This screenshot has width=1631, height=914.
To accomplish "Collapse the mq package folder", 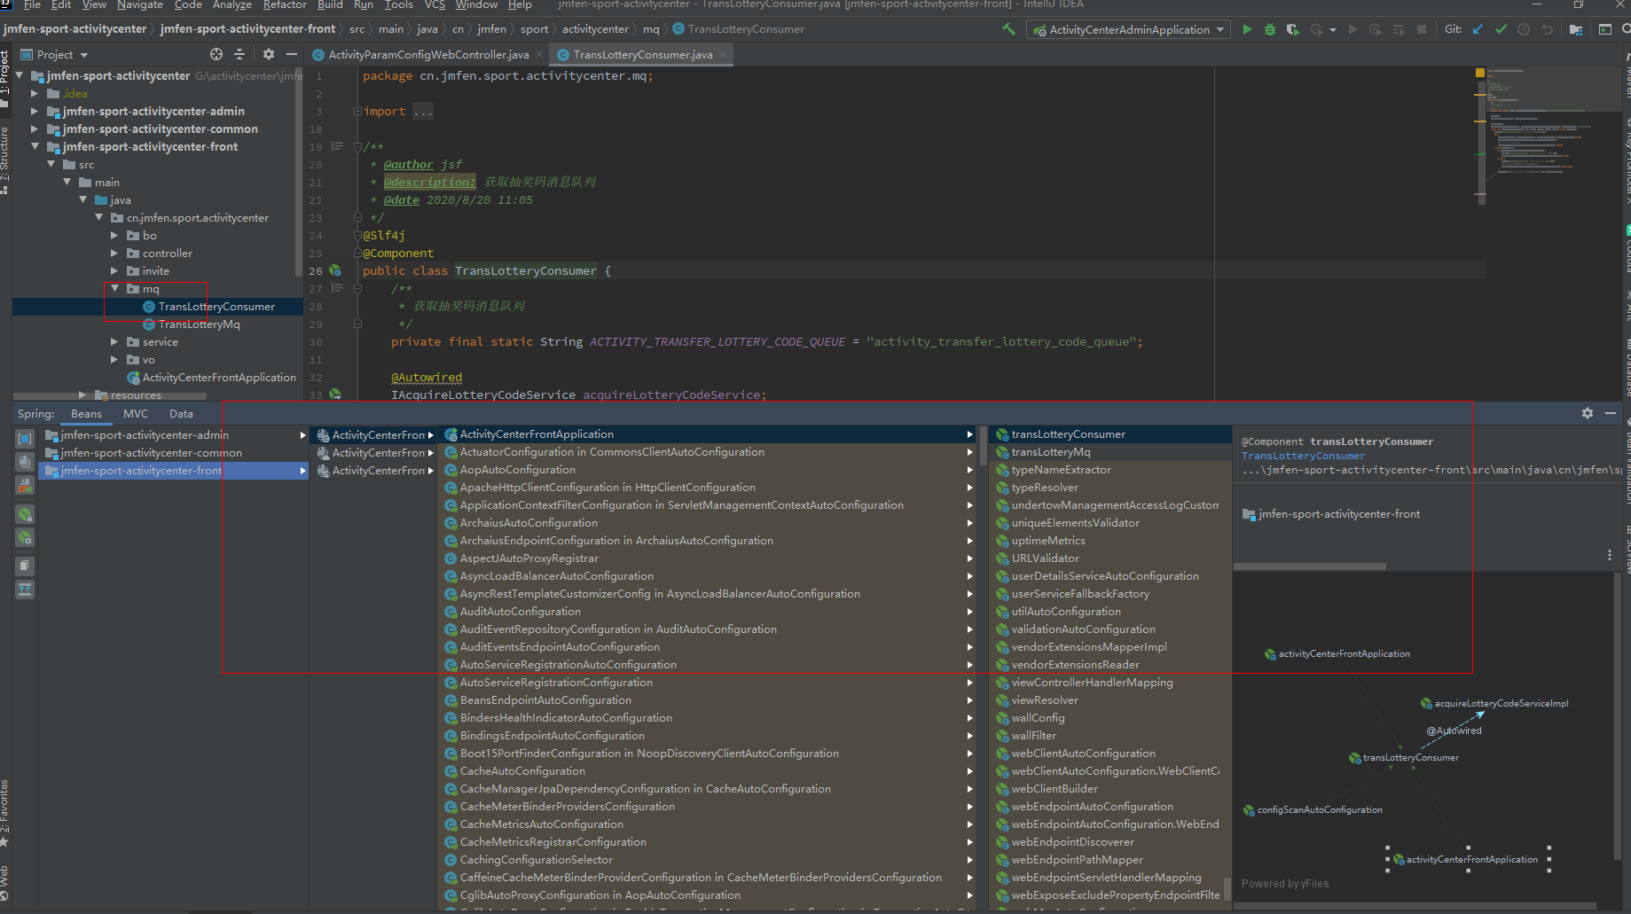I will pyautogui.click(x=115, y=289).
